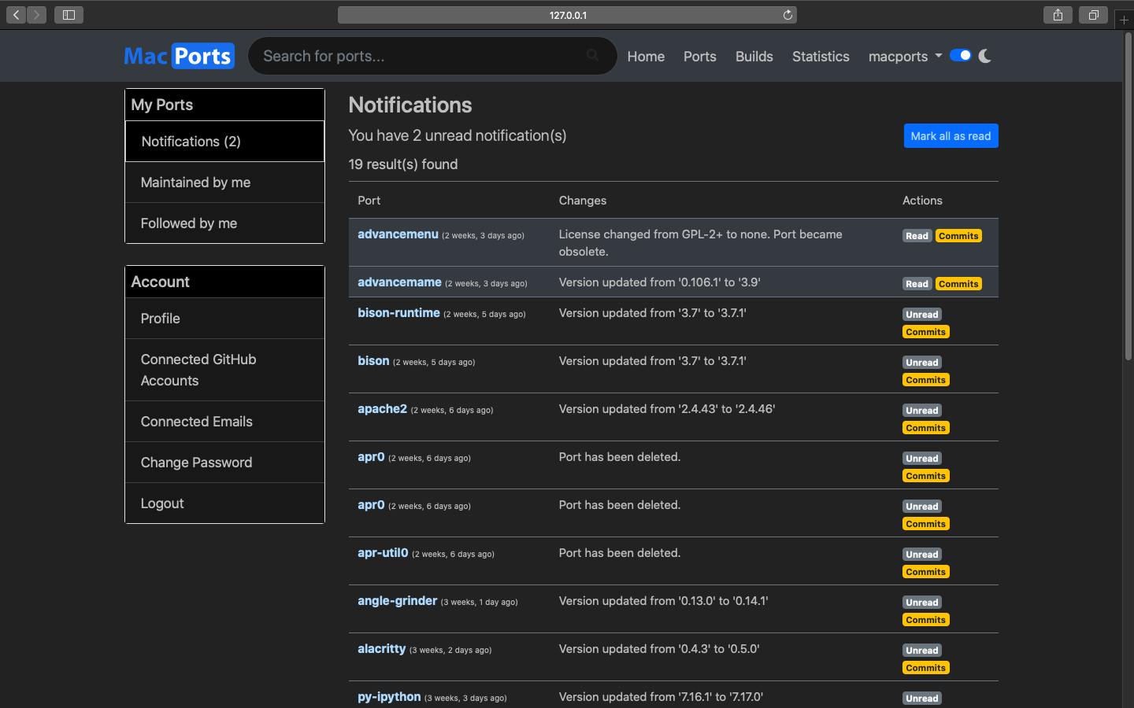Screen dimensions: 1134x708
Task: Click Commits badge for apache2
Action: 926,428
